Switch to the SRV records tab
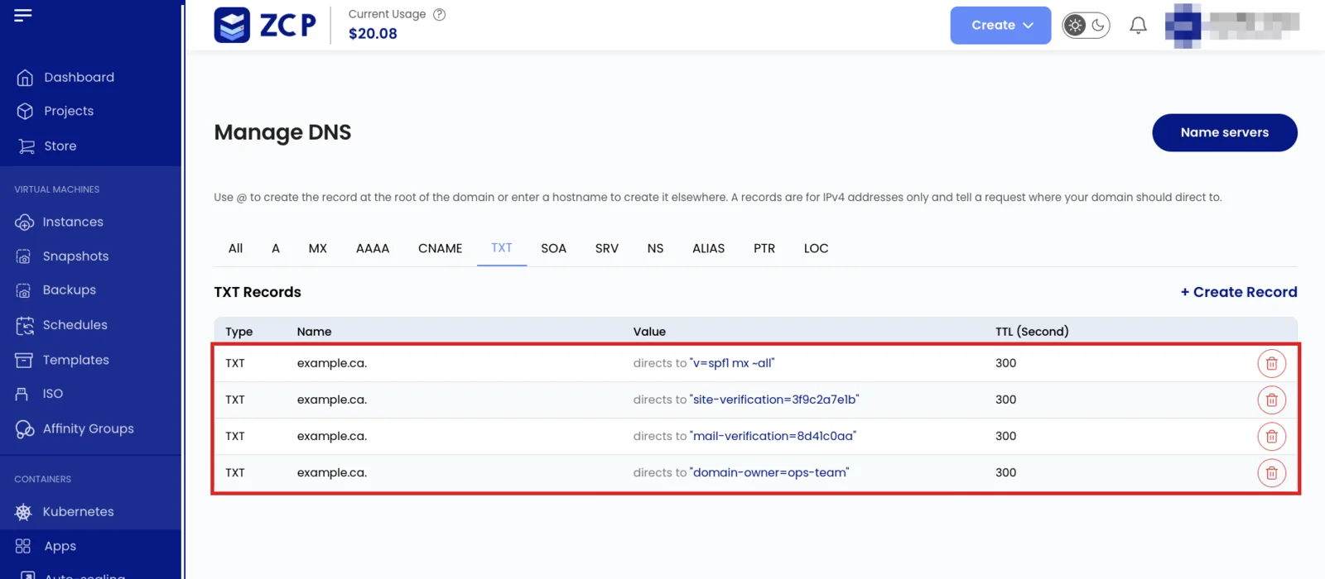Screen dimensions: 1325x579 pos(607,248)
